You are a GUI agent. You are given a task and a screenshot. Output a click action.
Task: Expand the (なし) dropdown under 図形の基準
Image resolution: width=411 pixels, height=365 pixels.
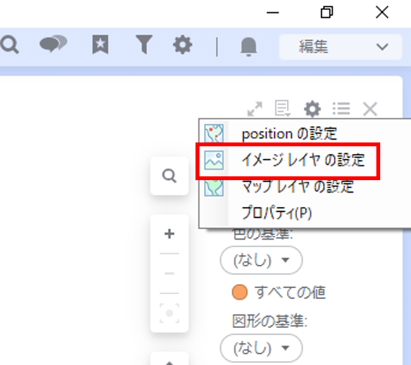click(262, 348)
